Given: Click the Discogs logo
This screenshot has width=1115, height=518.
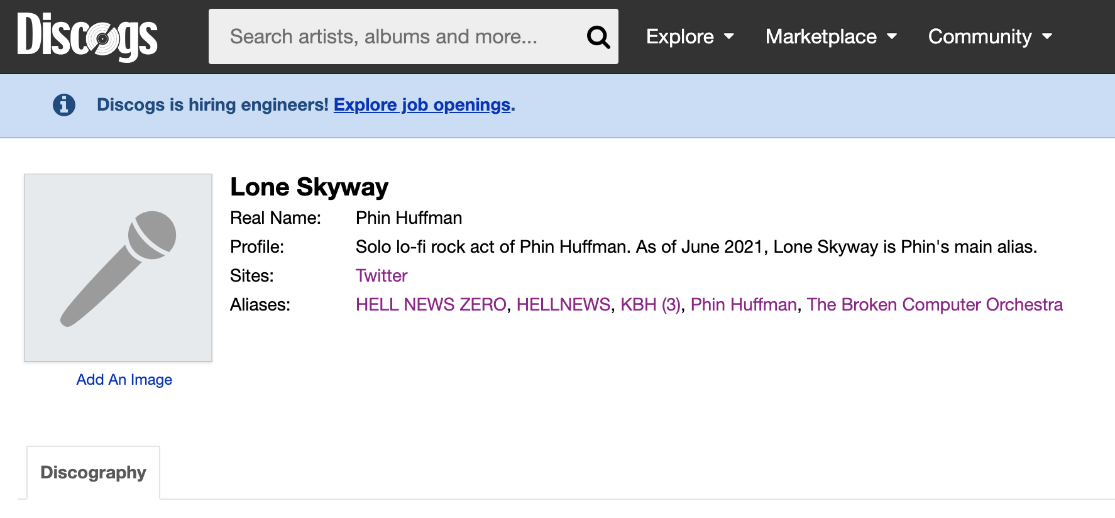Looking at the screenshot, I should (x=87, y=36).
